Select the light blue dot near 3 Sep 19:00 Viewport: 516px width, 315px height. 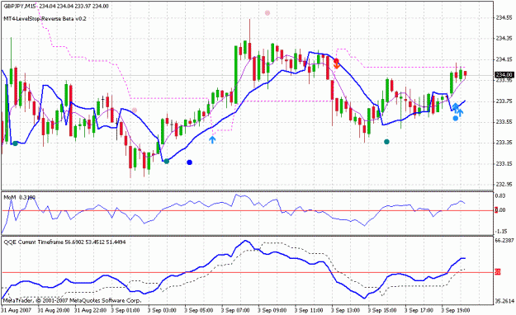pyautogui.click(x=456, y=118)
